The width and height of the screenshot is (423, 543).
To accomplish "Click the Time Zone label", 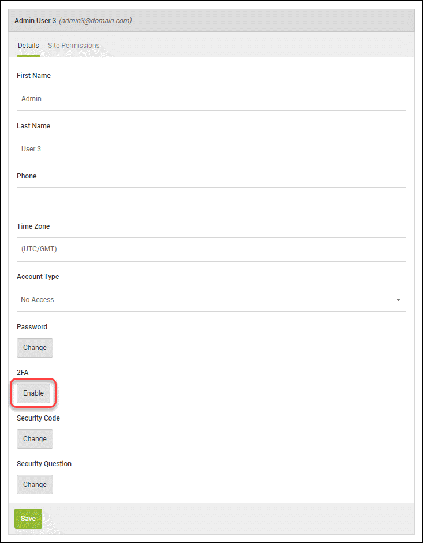I will pyautogui.click(x=33, y=226).
